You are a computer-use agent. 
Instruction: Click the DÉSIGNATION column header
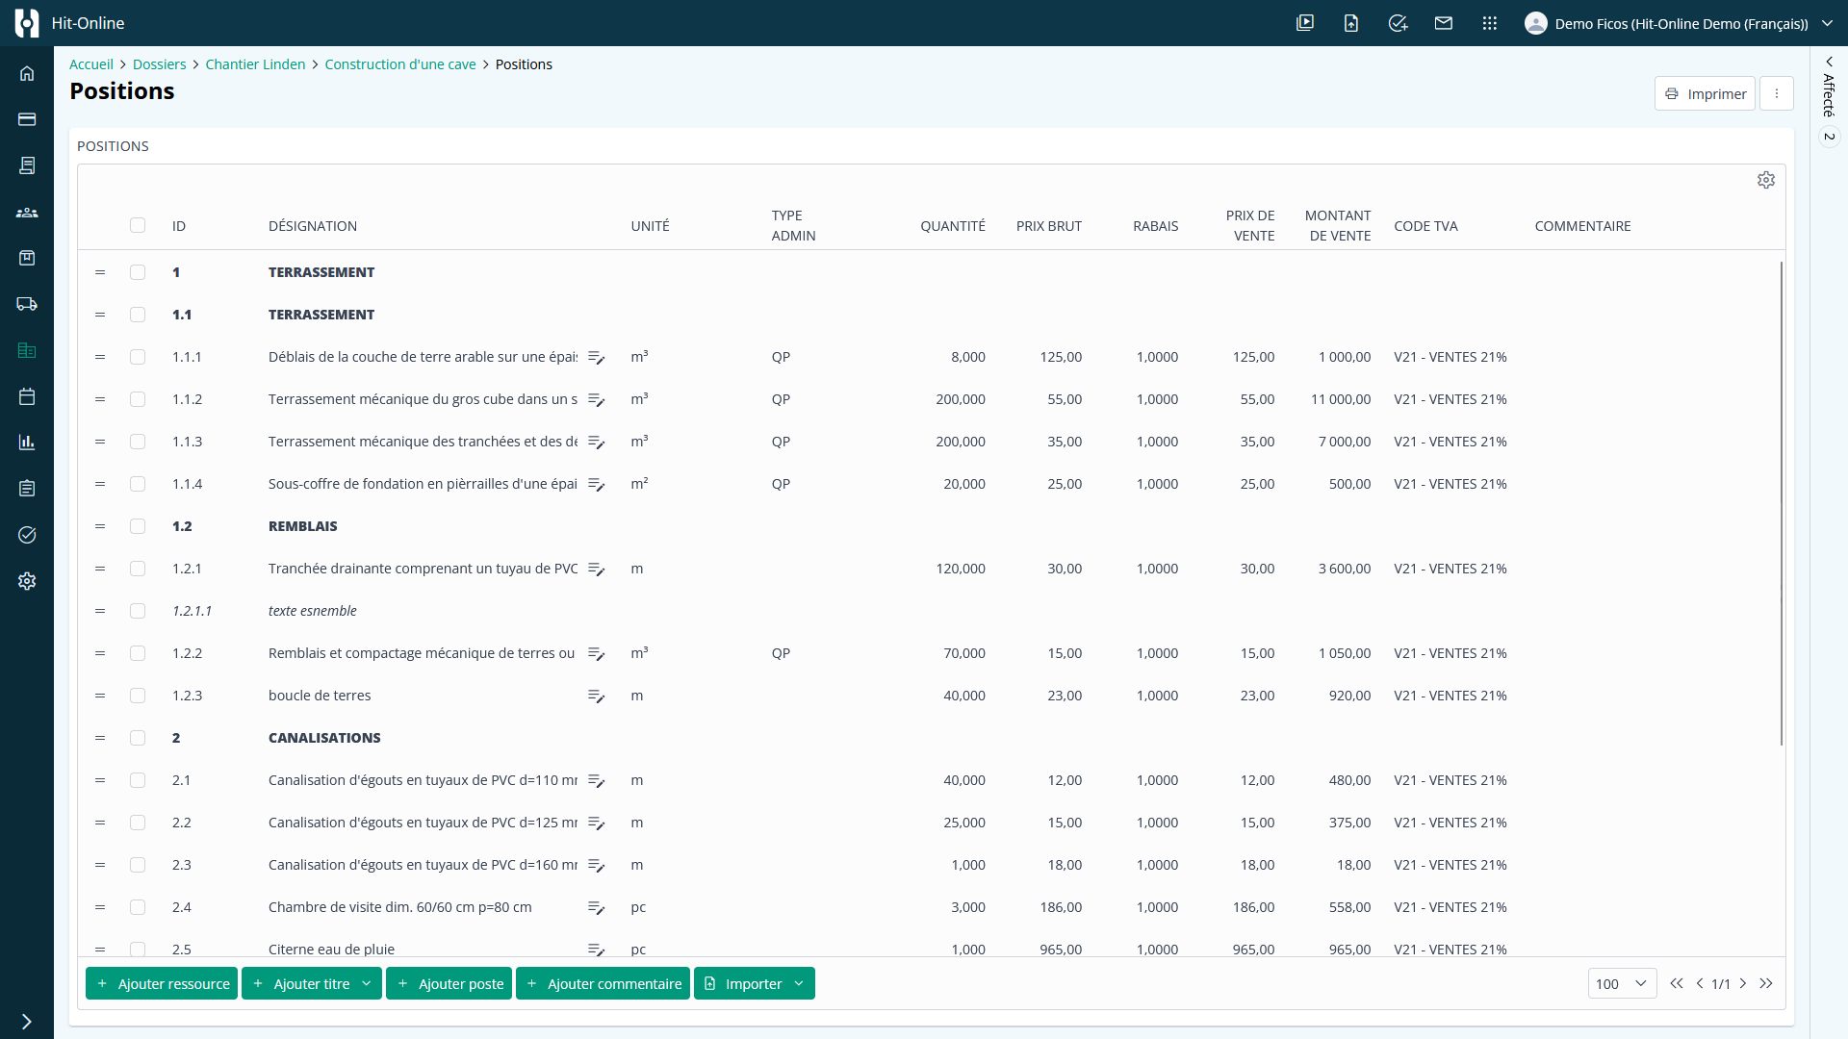(313, 226)
